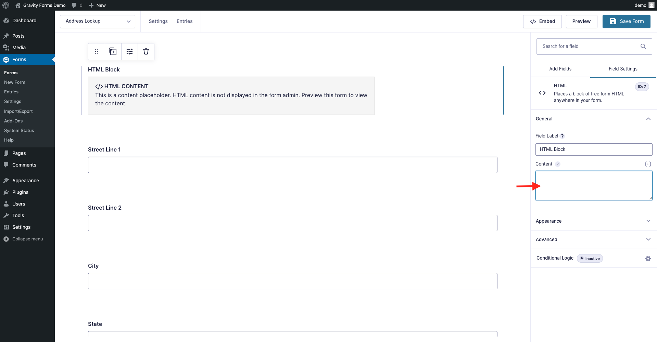Insert a merge tag into Content
Screen dimensions: 657x342
click(648, 164)
